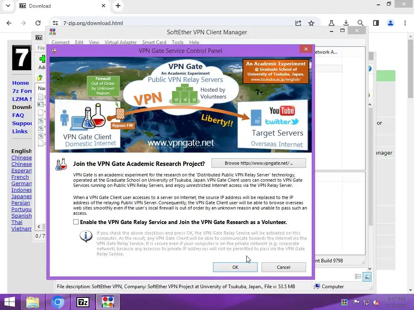The height and width of the screenshot is (310, 414).
Task: Close the Download browser tab
Action: (103, 6)
